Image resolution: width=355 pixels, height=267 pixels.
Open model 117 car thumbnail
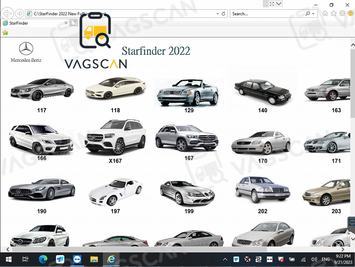tap(42, 90)
